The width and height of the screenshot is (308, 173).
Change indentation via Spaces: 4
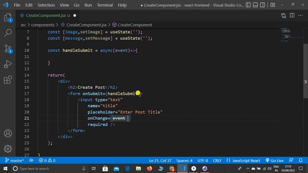click(184, 161)
